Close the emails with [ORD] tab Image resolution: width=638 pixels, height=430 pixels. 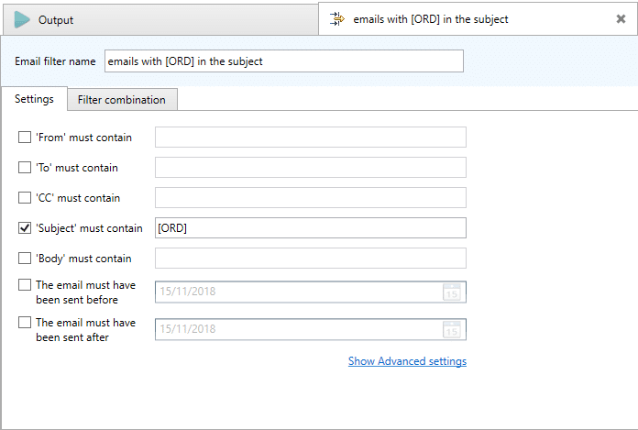(621, 18)
